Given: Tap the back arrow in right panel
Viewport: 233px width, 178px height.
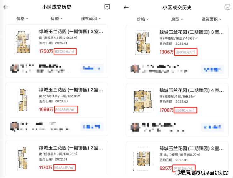Looking at the screenshot, I should click(x=126, y=8).
